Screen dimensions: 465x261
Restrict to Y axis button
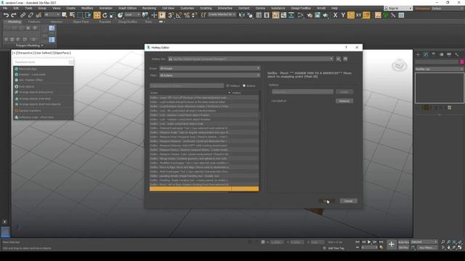tap(343, 15)
